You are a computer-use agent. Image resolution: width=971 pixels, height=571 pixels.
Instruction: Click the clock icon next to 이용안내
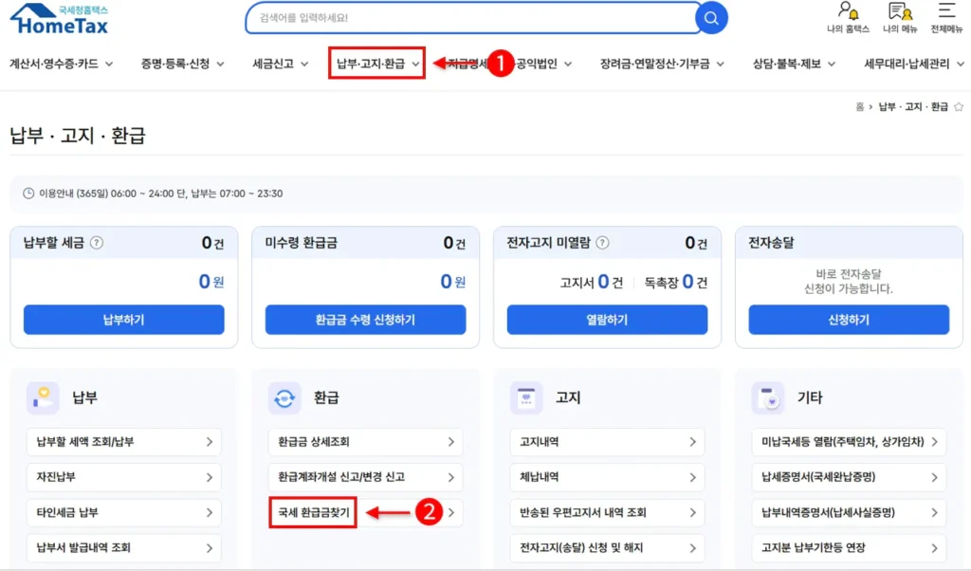click(x=28, y=193)
